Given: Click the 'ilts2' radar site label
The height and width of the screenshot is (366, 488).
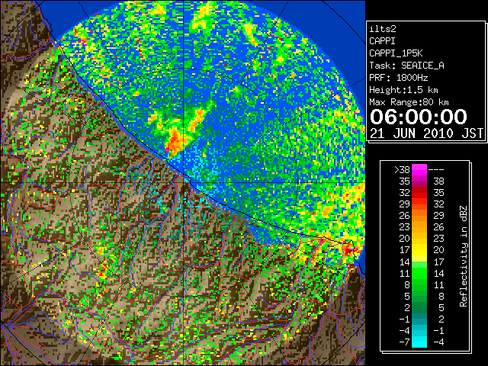Looking at the screenshot, I should [x=383, y=29].
